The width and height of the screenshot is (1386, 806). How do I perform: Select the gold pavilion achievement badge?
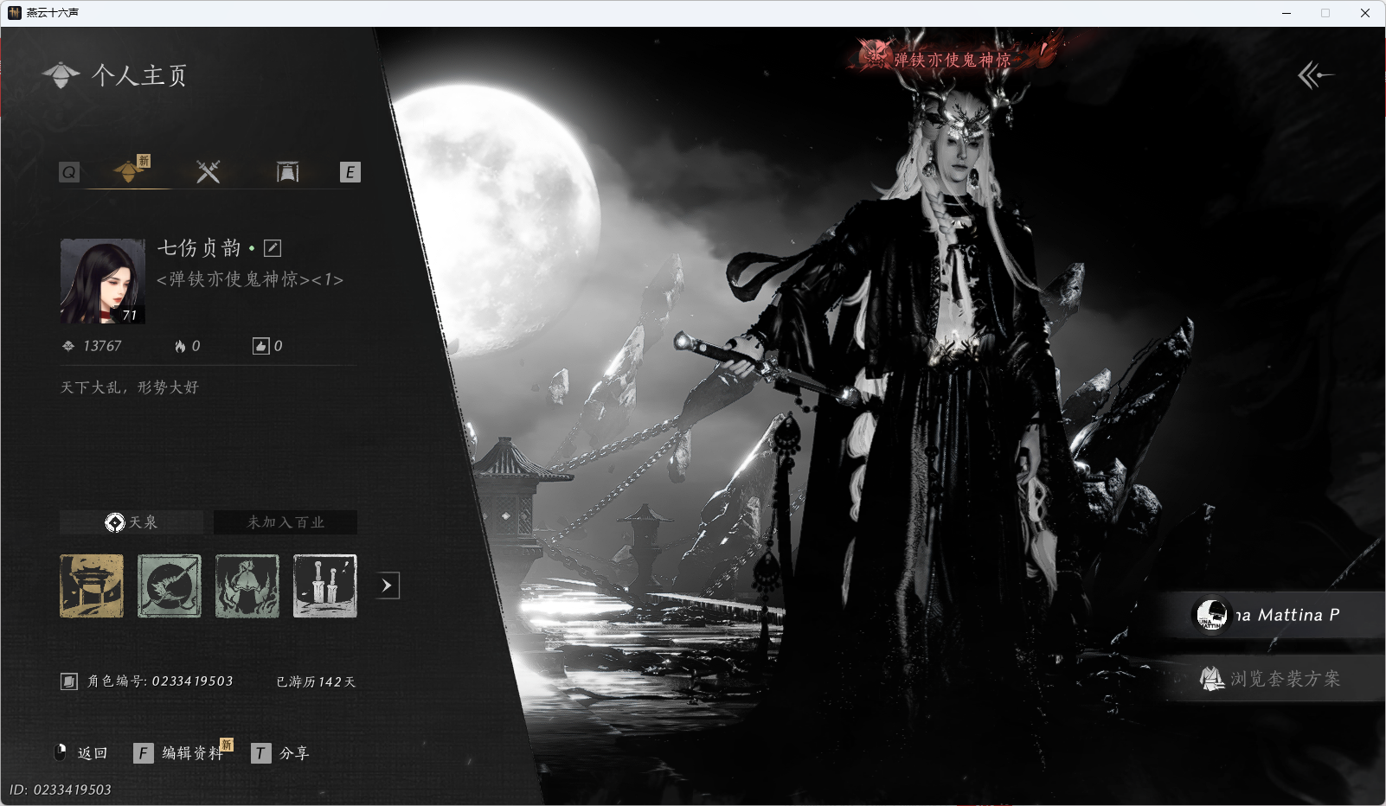coord(92,586)
